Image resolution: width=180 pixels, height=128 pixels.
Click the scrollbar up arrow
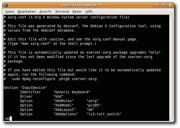click(171, 17)
